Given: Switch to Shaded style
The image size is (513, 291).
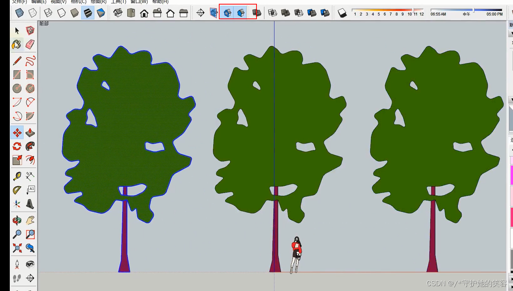Looking at the screenshot, I should coord(75,13).
